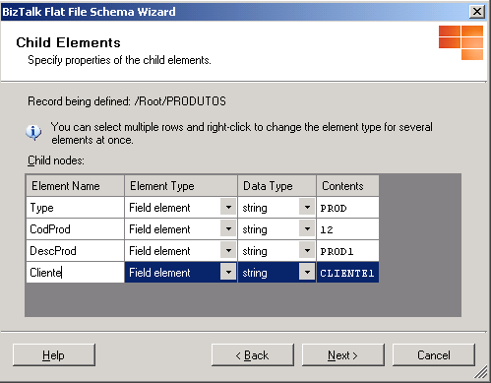Image resolution: width=491 pixels, height=383 pixels.
Task: Open Data Type dropdown for CodProd row
Action: pyautogui.click(x=307, y=229)
